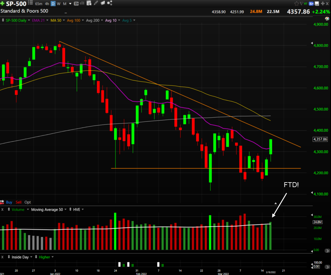Viewport: 331px width, 275px height.
Task: Open the SP-500 Daily plot dropdown
Action: click(29, 20)
